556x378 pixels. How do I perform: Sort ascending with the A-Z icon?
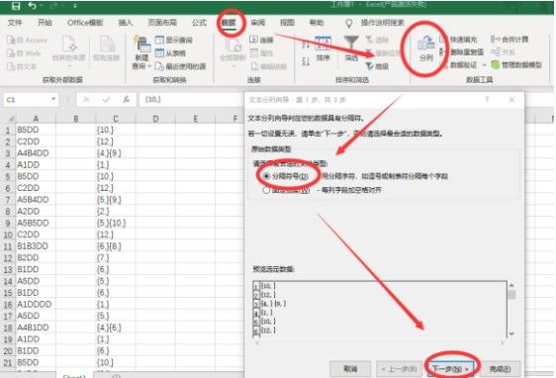point(306,45)
